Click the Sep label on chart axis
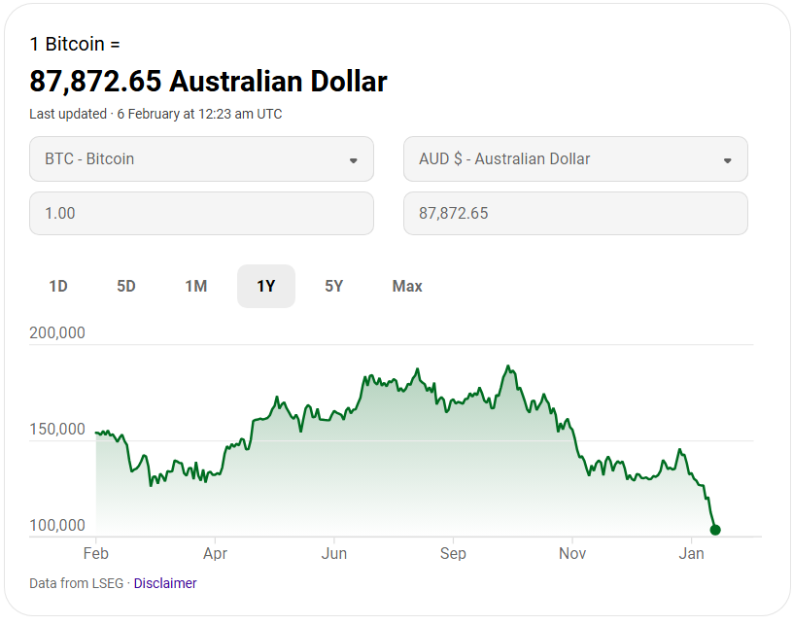Screen dimensions: 793x625 click(453, 554)
